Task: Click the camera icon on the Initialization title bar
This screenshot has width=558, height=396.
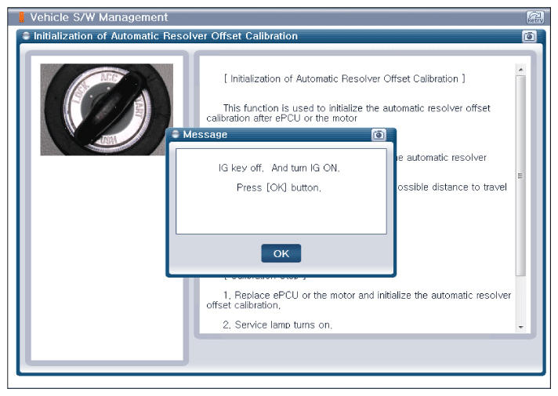Action: point(527,36)
